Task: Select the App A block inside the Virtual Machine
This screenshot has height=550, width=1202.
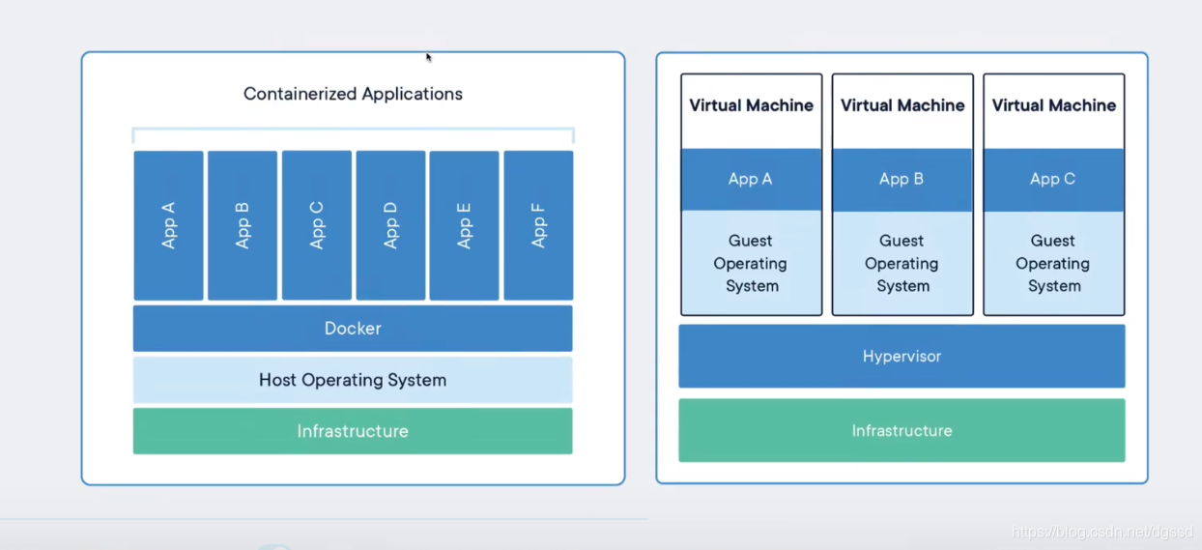Action: 751,179
